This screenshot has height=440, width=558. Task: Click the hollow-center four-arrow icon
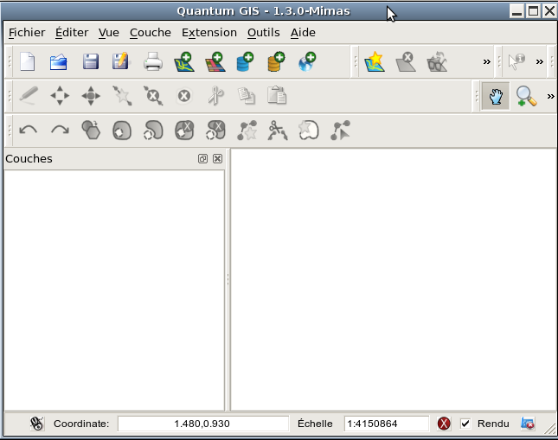coord(60,96)
